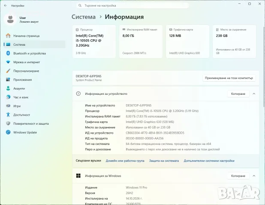
Task: Go to Персонализиране settings
Action: [34, 71]
